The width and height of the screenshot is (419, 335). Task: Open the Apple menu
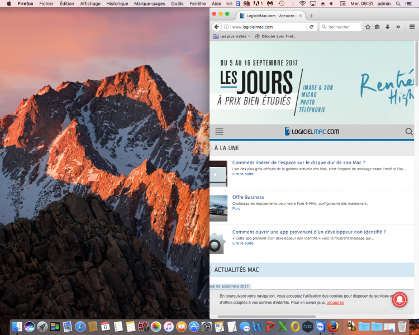pos(9,3)
